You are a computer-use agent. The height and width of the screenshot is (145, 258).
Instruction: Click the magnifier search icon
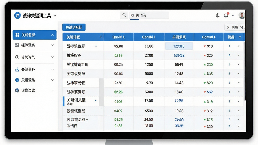[124, 15]
